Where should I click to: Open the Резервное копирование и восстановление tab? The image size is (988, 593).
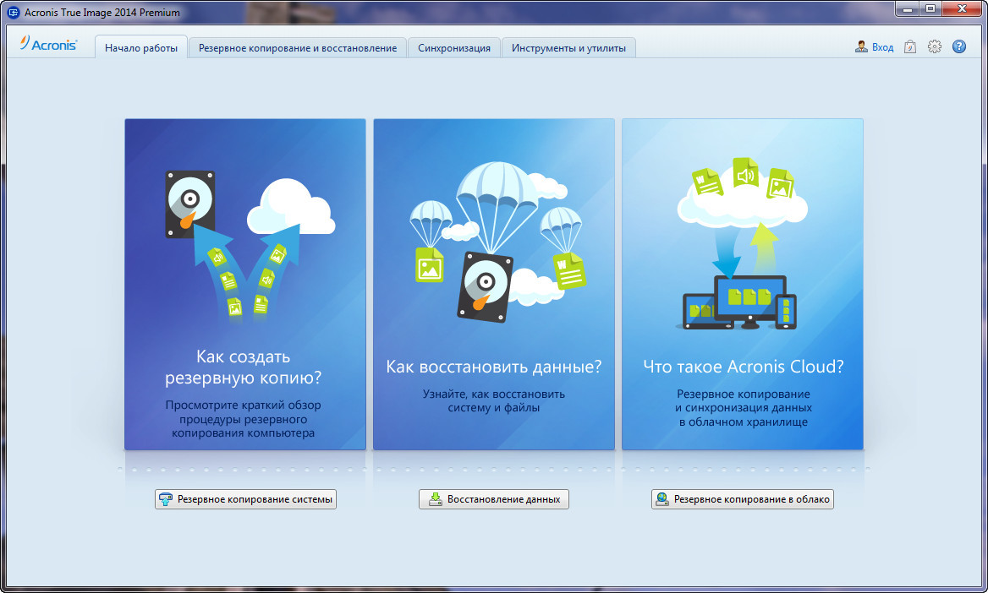point(298,48)
